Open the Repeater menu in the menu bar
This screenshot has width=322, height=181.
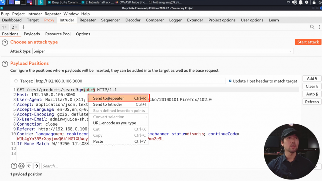click(x=53, y=14)
